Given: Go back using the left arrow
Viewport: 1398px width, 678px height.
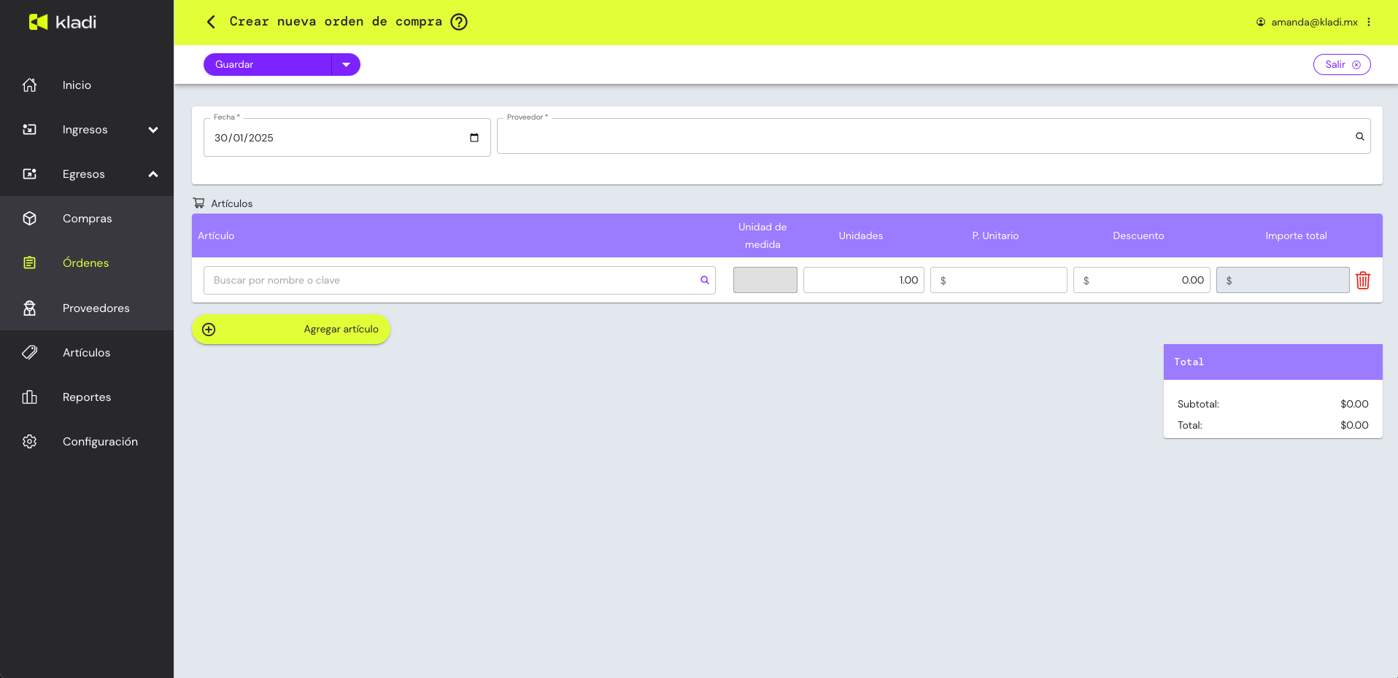Looking at the screenshot, I should pos(211,22).
